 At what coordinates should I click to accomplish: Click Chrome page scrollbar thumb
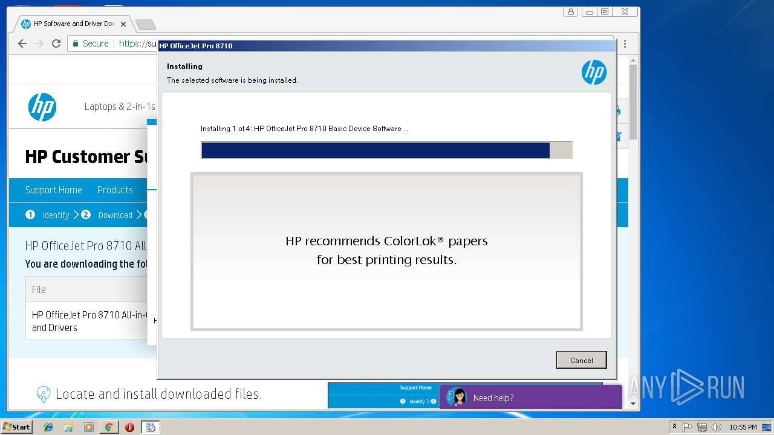coord(633,101)
